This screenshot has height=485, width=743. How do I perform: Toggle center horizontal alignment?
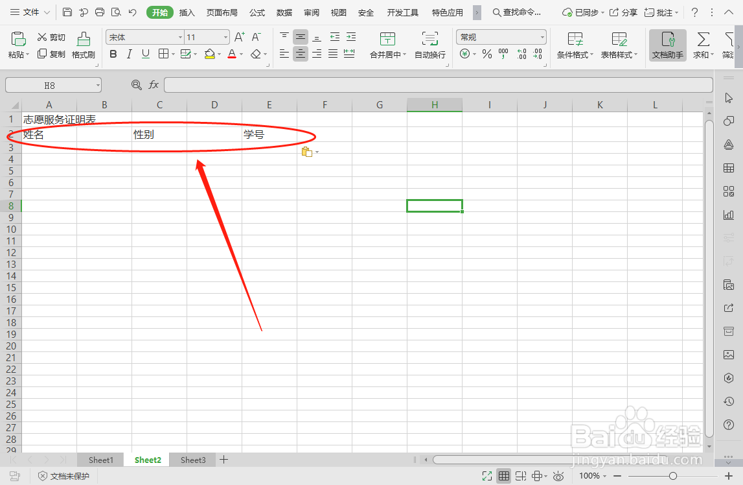(301, 54)
